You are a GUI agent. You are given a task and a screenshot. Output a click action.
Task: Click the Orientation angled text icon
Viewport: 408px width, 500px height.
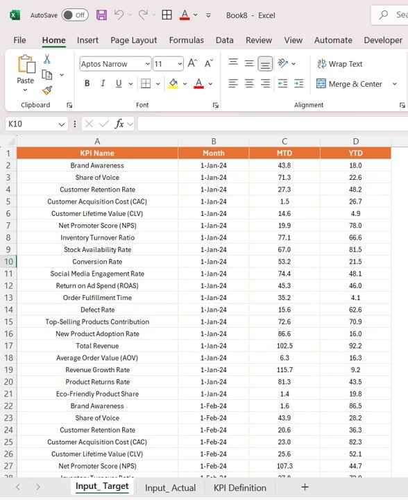pyautogui.click(x=283, y=63)
